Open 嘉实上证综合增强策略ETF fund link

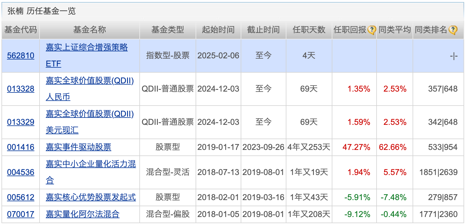pos(87,55)
